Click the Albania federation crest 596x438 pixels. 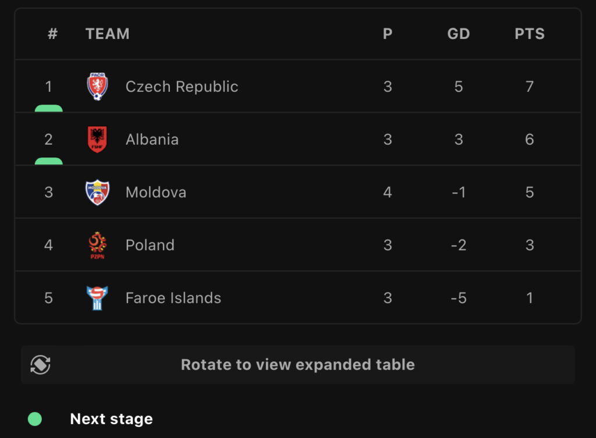pyautogui.click(x=97, y=139)
